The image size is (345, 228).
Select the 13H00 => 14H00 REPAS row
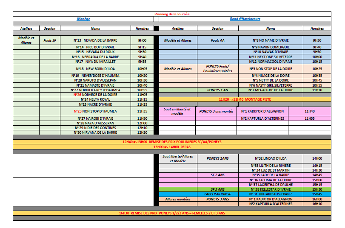click(x=172, y=146)
